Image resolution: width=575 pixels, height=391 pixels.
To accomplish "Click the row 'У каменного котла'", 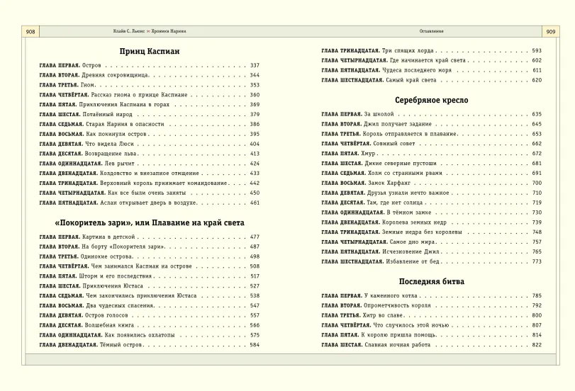I will point(432,295).
